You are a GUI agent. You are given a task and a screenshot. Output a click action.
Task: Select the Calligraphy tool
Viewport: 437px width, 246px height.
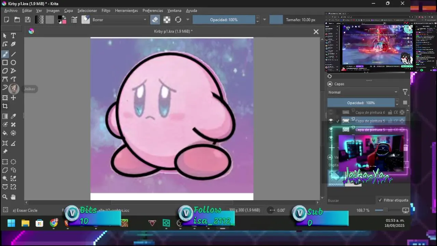13,44
